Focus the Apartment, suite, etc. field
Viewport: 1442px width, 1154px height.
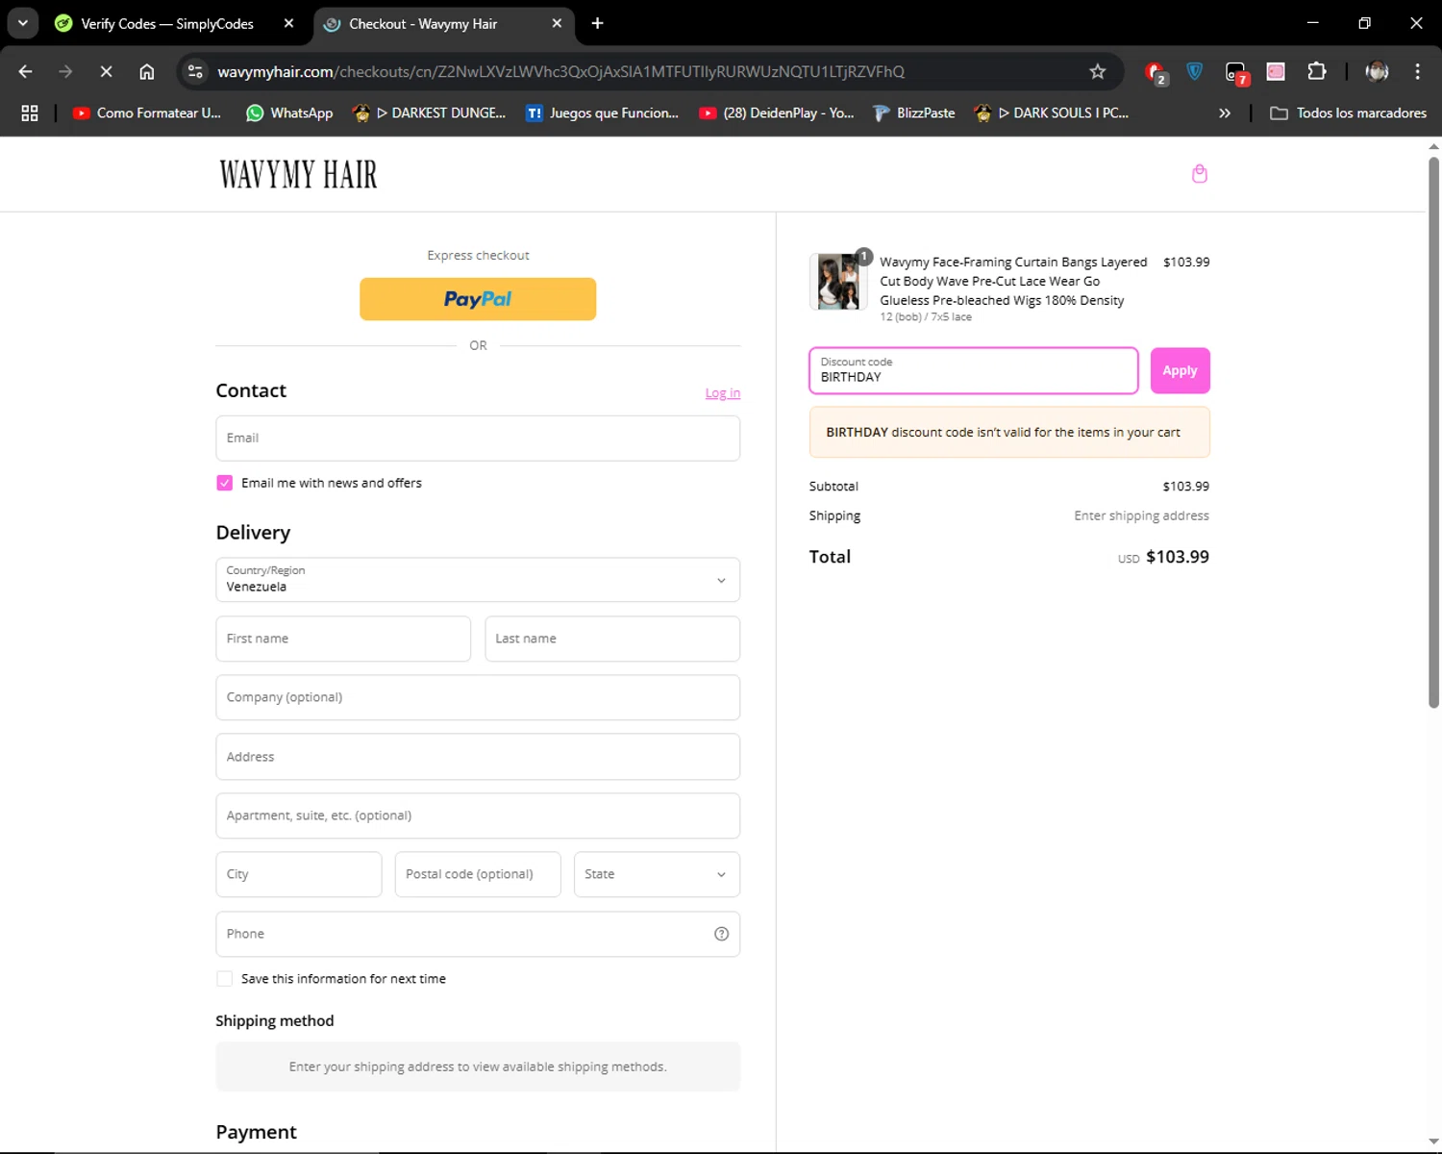(478, 815)
